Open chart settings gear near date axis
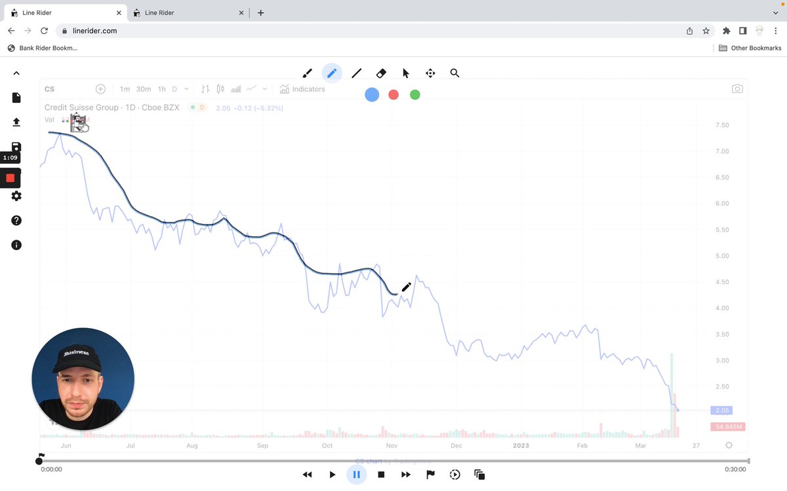 point(729,445)
